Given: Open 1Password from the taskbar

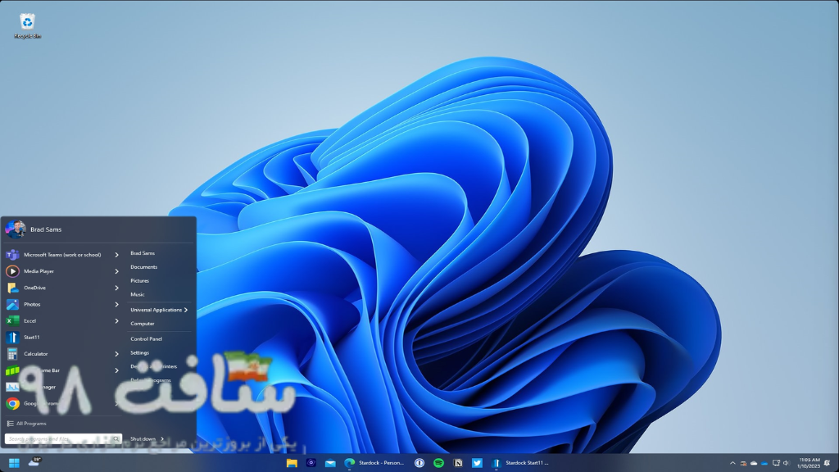Looking at the screenshot, I should pos(419,463).
